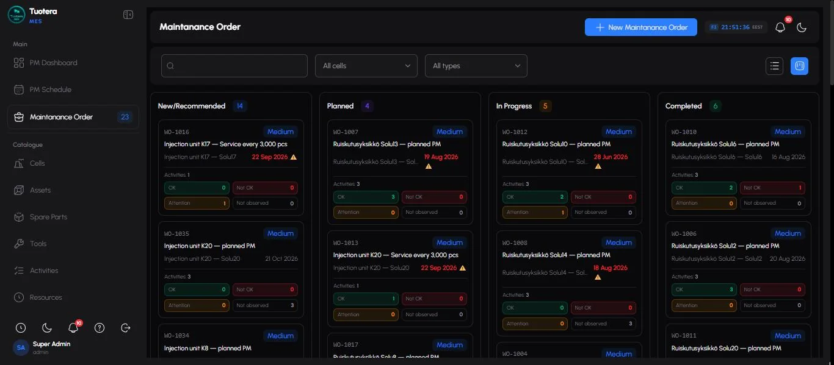Viewport: 834px width, 365px height.
Task: Open timezone clock selector showing EEST
Action: click(x=736, y=27)
